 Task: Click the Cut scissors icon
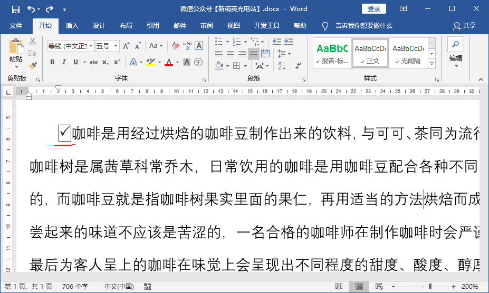pos(32,42)
